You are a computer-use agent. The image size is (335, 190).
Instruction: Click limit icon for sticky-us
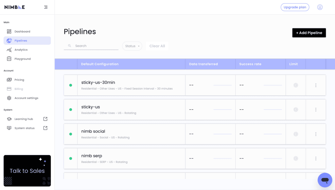coord(296,110)
